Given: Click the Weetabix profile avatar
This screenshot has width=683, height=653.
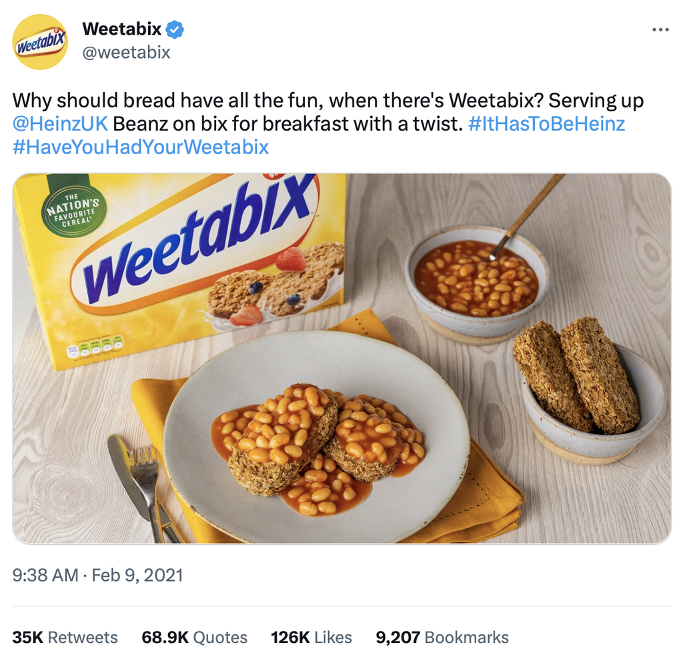Looking at the screenshot, I should (x=41, y=42).
